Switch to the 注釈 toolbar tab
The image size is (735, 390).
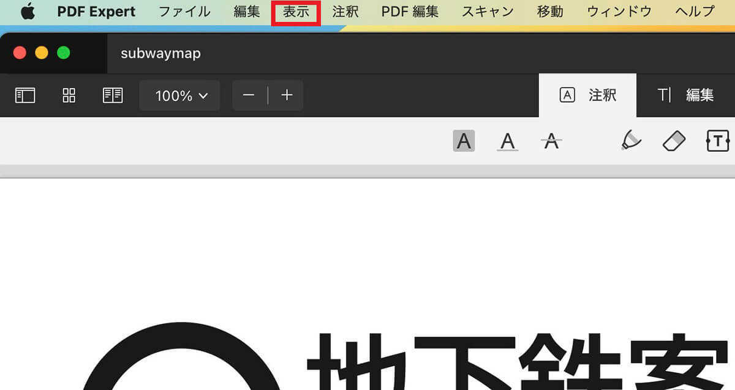pos(588,96)
